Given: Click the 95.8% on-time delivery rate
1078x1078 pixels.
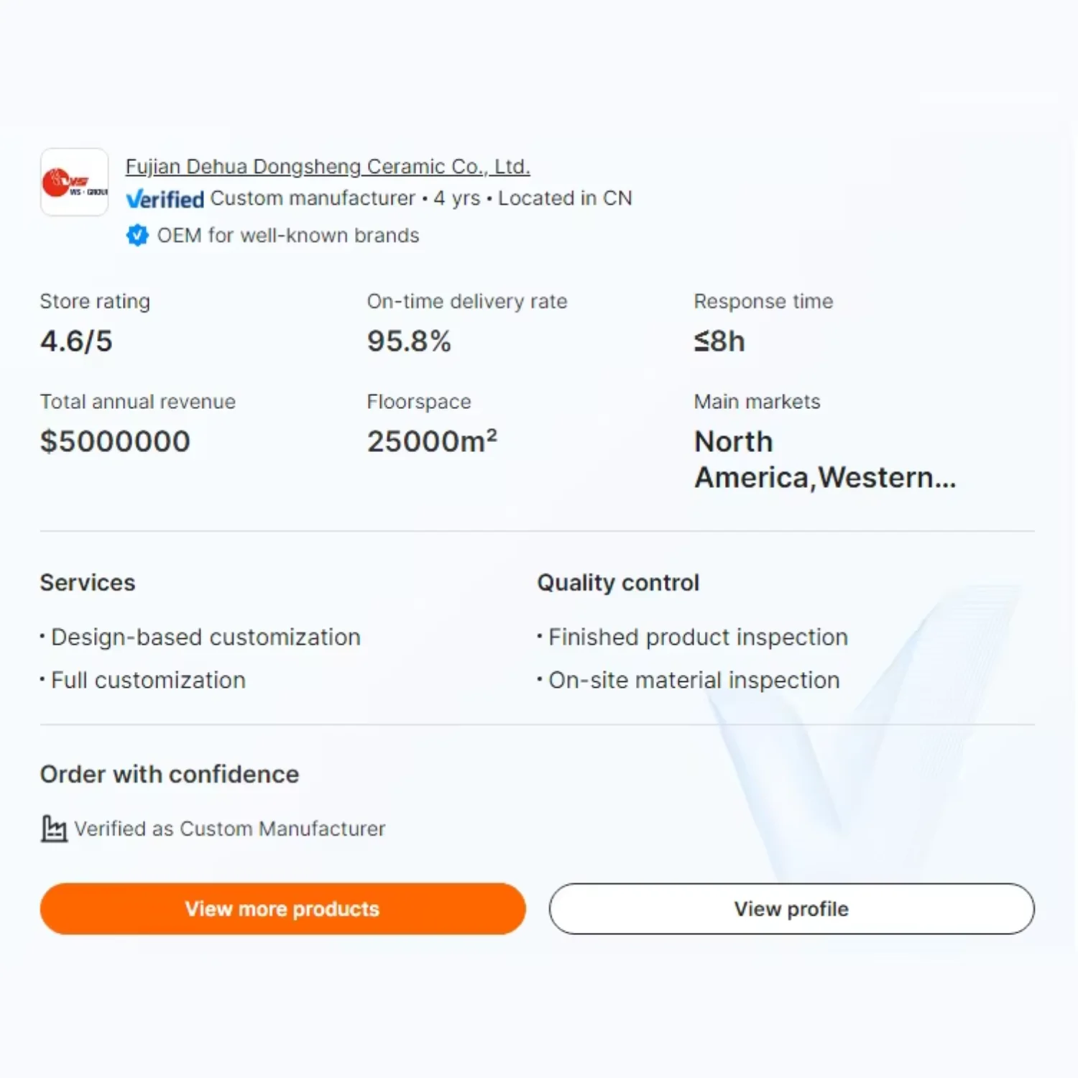Looking at the screenshot, I should click(409, 341).
